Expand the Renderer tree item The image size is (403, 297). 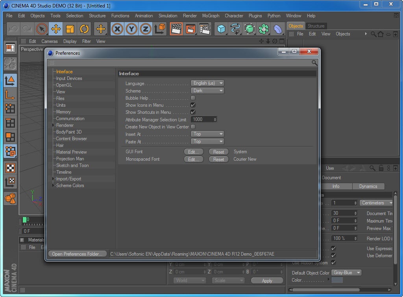point(54,125)
